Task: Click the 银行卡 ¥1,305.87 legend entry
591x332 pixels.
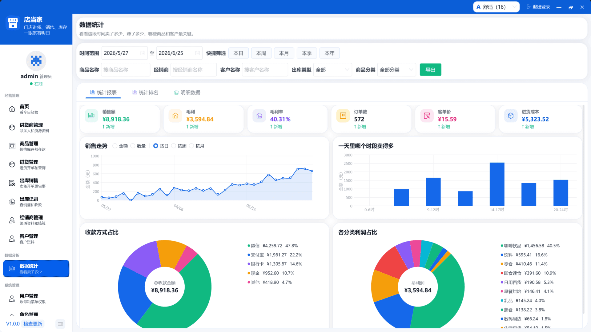Action: [275, 264]
